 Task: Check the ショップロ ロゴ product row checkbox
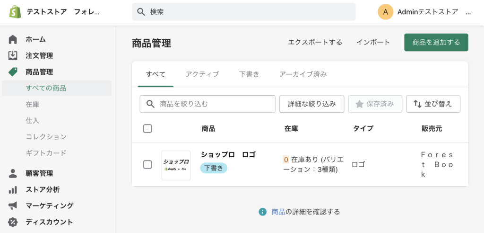[147, 165]
